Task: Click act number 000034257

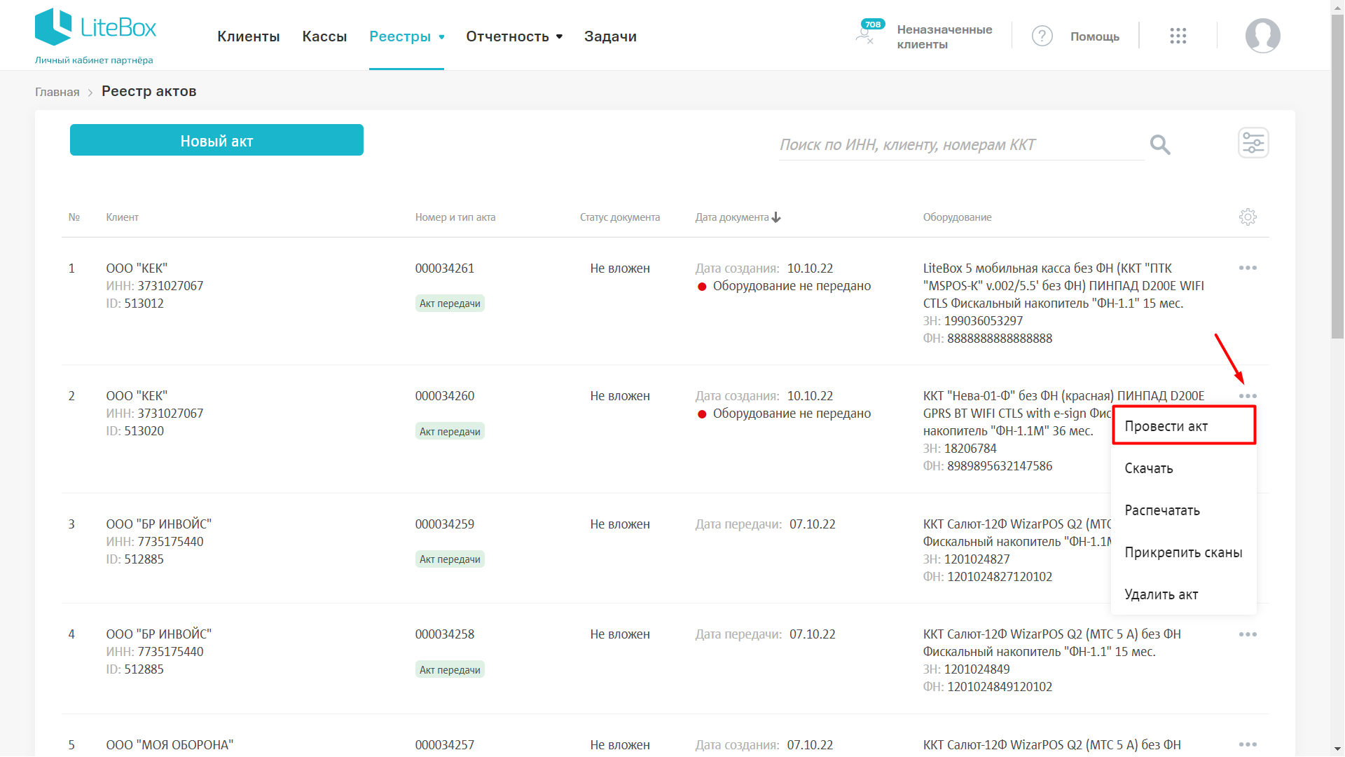Action: point(445,745)
